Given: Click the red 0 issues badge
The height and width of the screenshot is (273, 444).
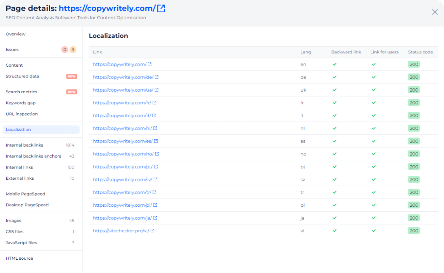Looking at the screenshot, I should click(x=65, y=50).
